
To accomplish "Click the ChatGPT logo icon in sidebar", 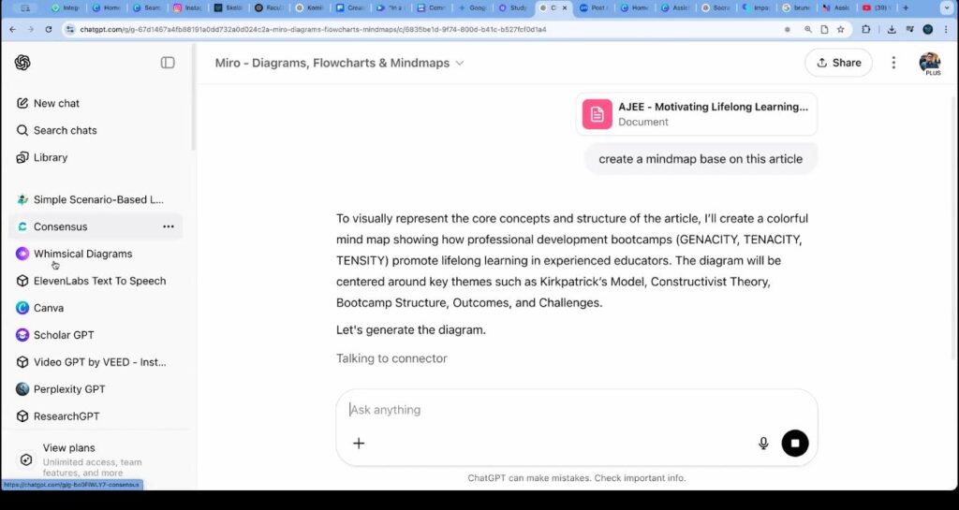I will click(22, 63).
